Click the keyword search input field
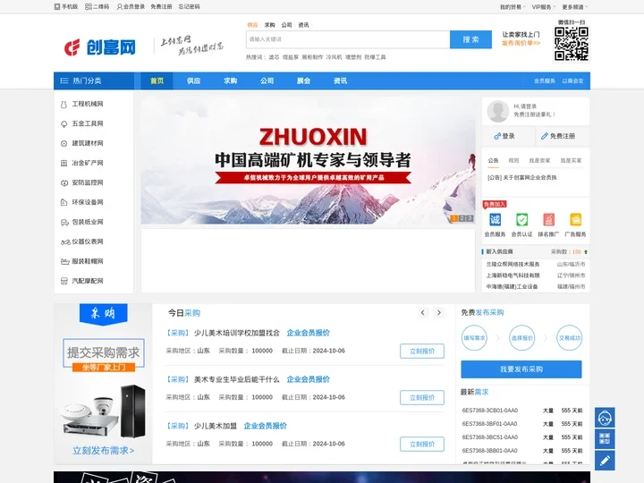The image size is (644, 483). click(x=348, y=39)
